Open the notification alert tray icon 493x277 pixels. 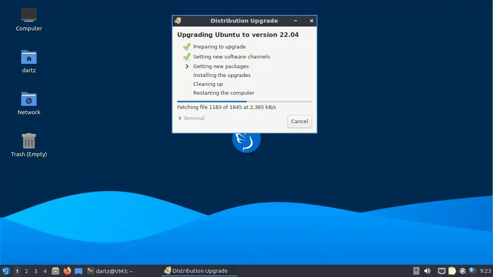(x=473, y=270)
